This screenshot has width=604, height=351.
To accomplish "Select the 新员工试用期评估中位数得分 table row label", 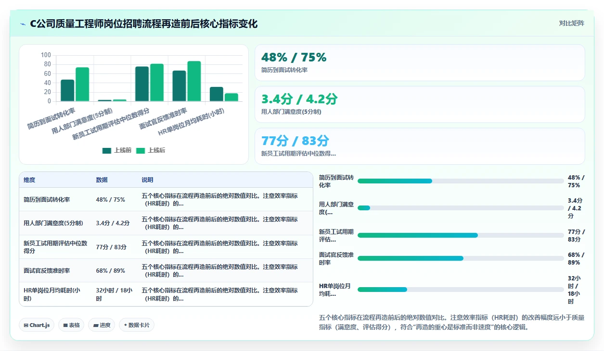I will point(55,247).
